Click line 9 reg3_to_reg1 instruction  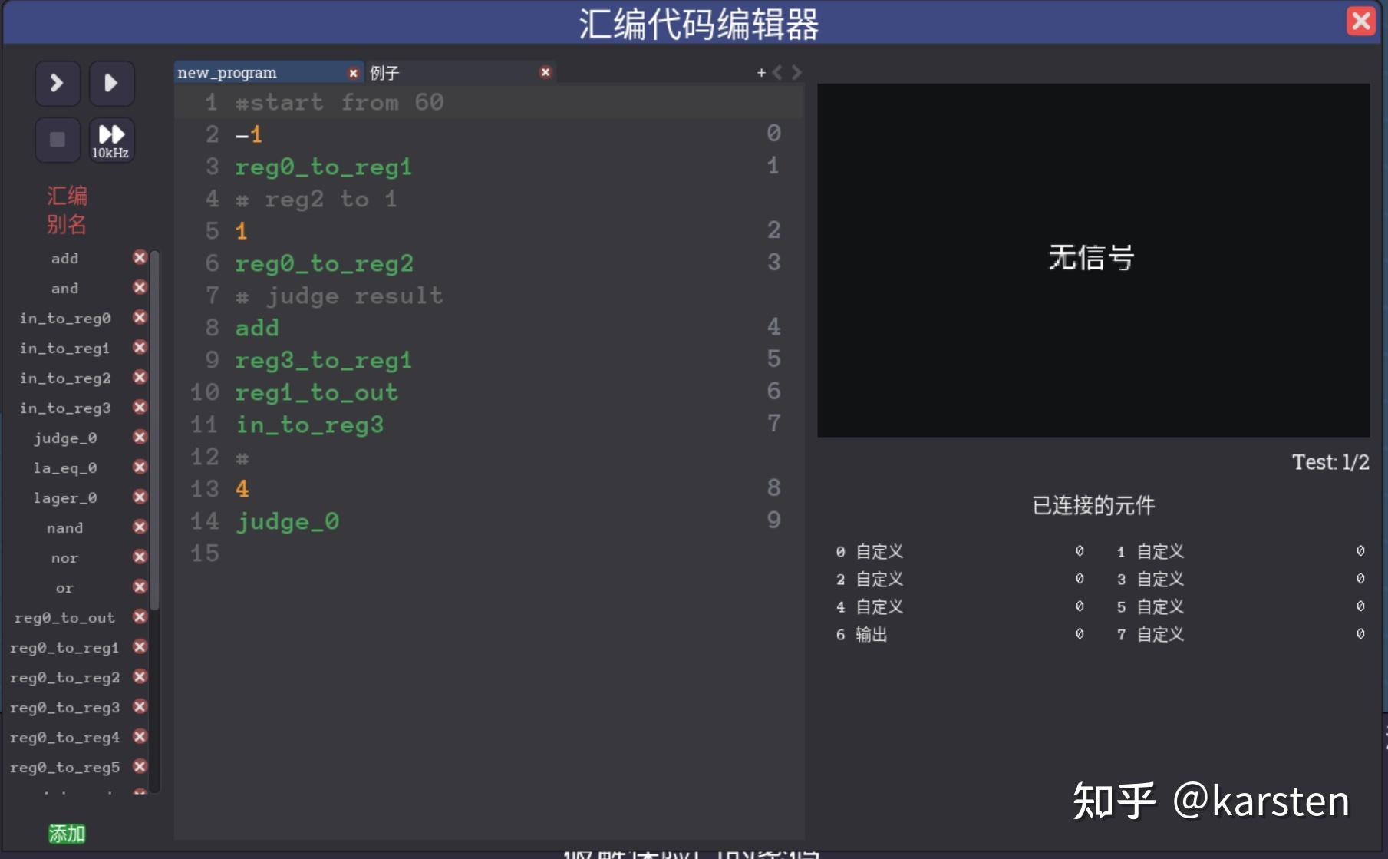[323, 360]
